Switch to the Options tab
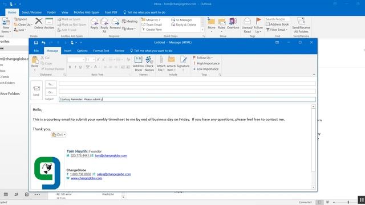365x205 pixels. (82, 51)
